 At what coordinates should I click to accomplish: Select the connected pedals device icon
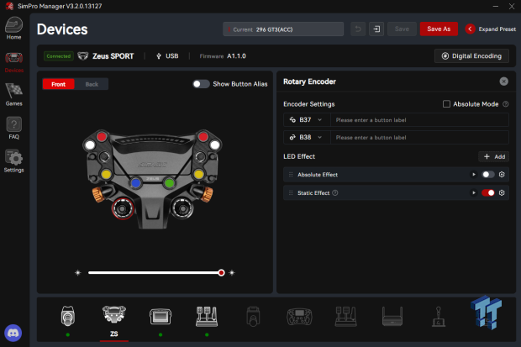coord(207,317)
